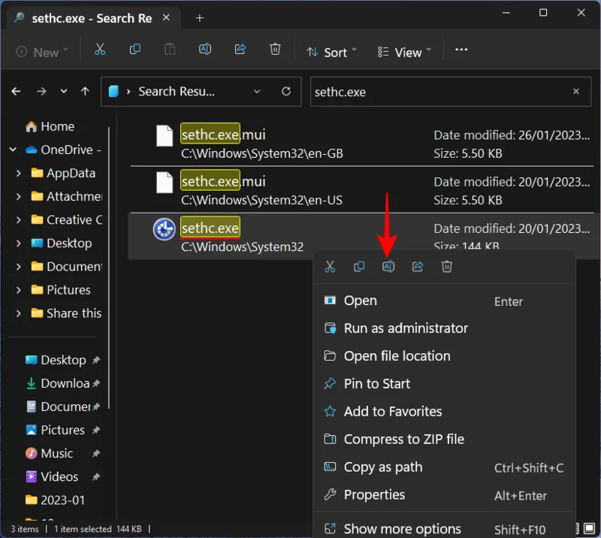This screenshot has width=601, height=538.
Task: Choose "Run as administrator" for sethc.exe
Action: tap(406, 328)
